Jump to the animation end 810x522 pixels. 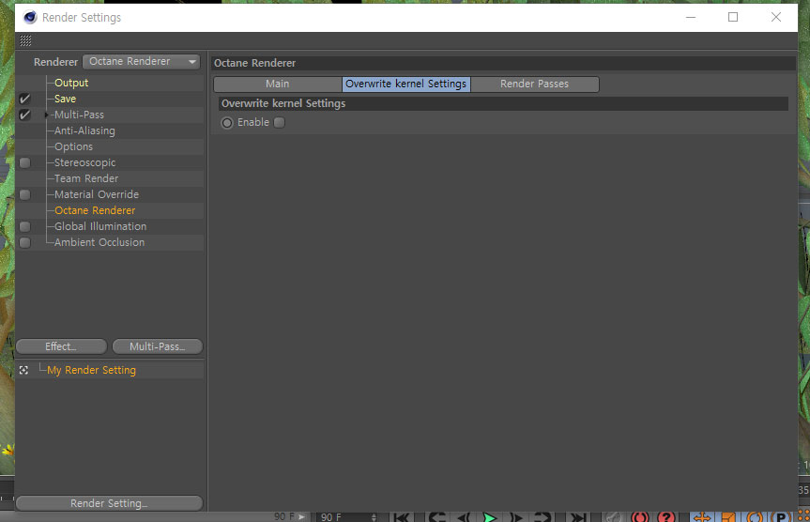pos(579,516)
